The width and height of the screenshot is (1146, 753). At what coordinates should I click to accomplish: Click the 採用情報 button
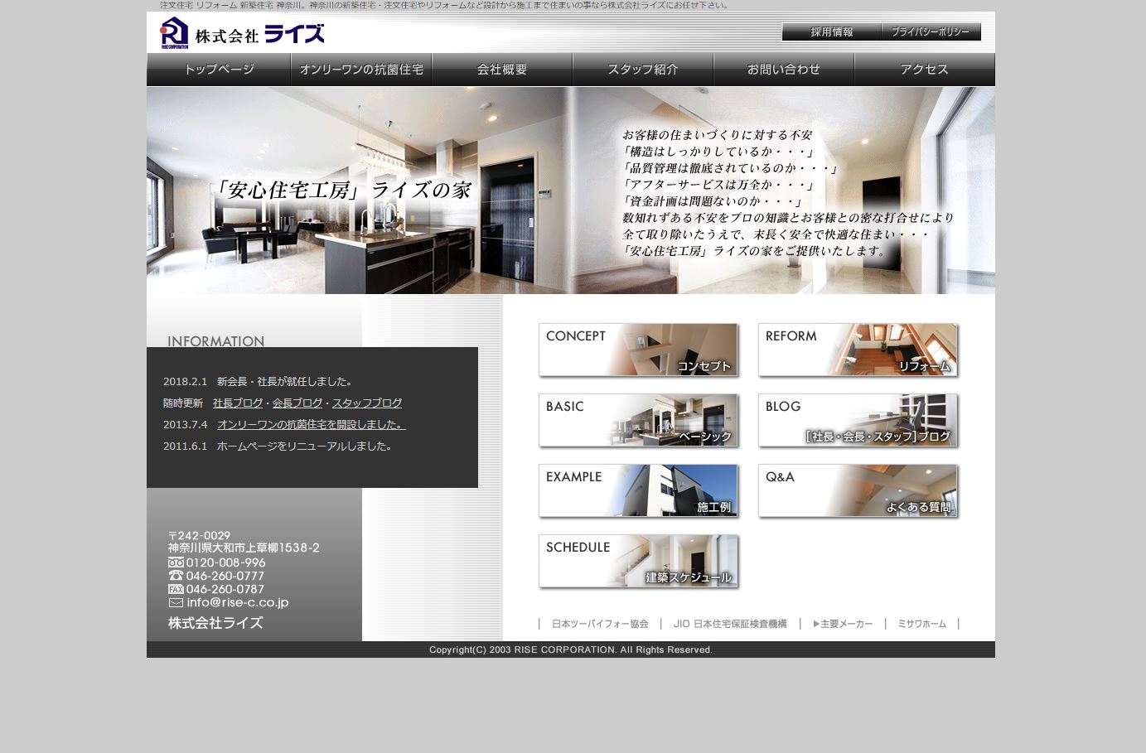(x=831, y=32)
